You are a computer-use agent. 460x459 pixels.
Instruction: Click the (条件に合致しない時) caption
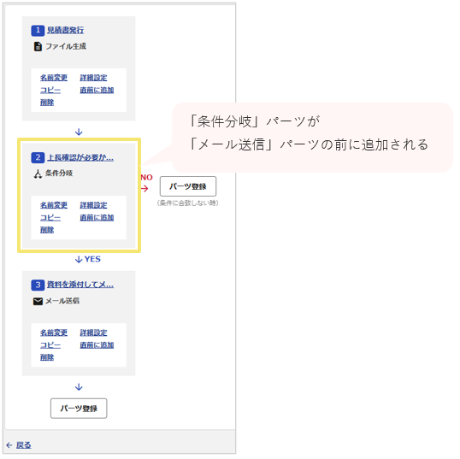click(188, 203)
